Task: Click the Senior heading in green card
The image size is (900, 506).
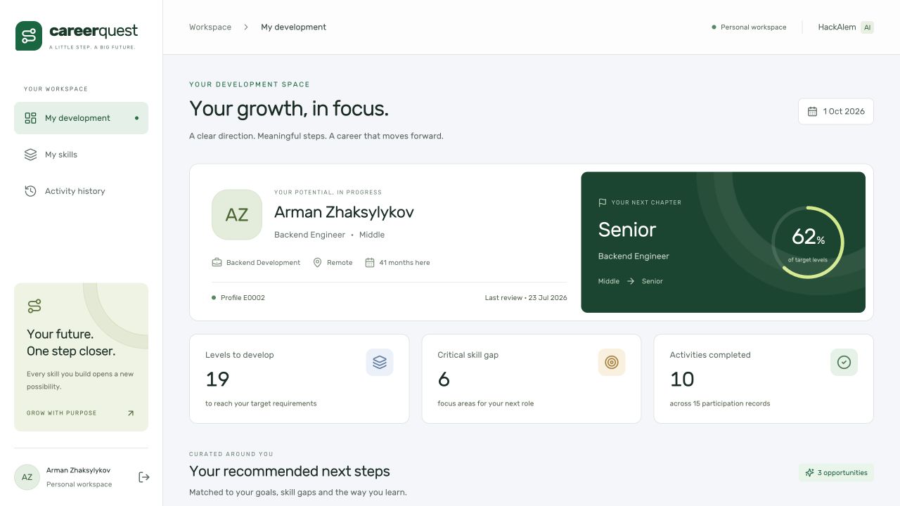Action: coord(627,230)
